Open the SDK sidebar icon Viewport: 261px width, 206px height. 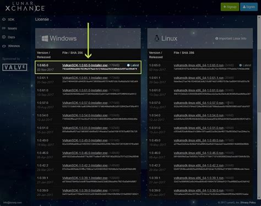(x=4, y=19)
